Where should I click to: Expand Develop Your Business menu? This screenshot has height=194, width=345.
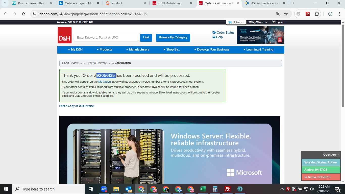[212, 50]
